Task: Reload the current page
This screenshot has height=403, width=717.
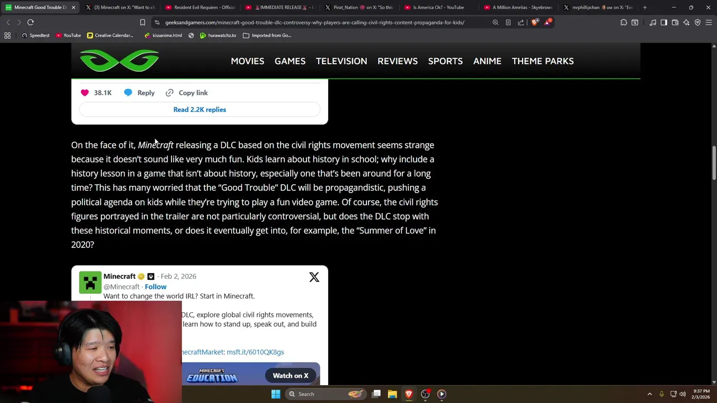Action: (x=31, y=22)
